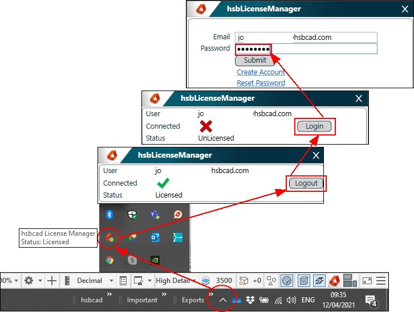Click the OneDrive cloud taskbar icon

point(237,300)
